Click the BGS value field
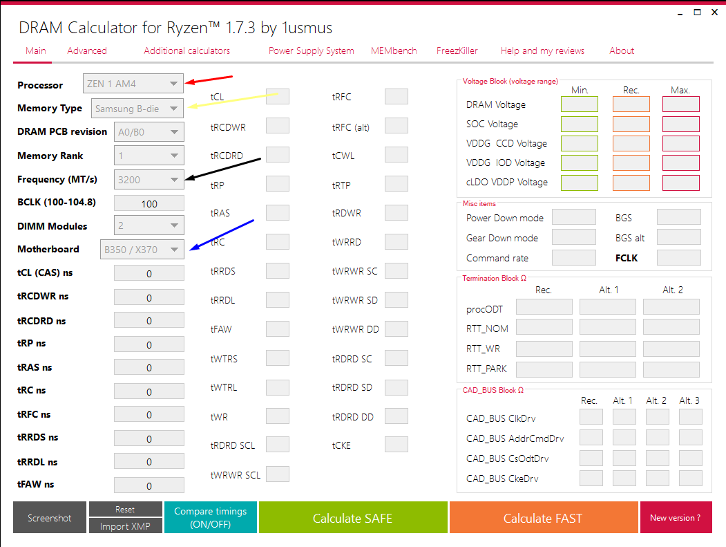The width and height of the screenshot is (726, 547). tap(679, 217)
